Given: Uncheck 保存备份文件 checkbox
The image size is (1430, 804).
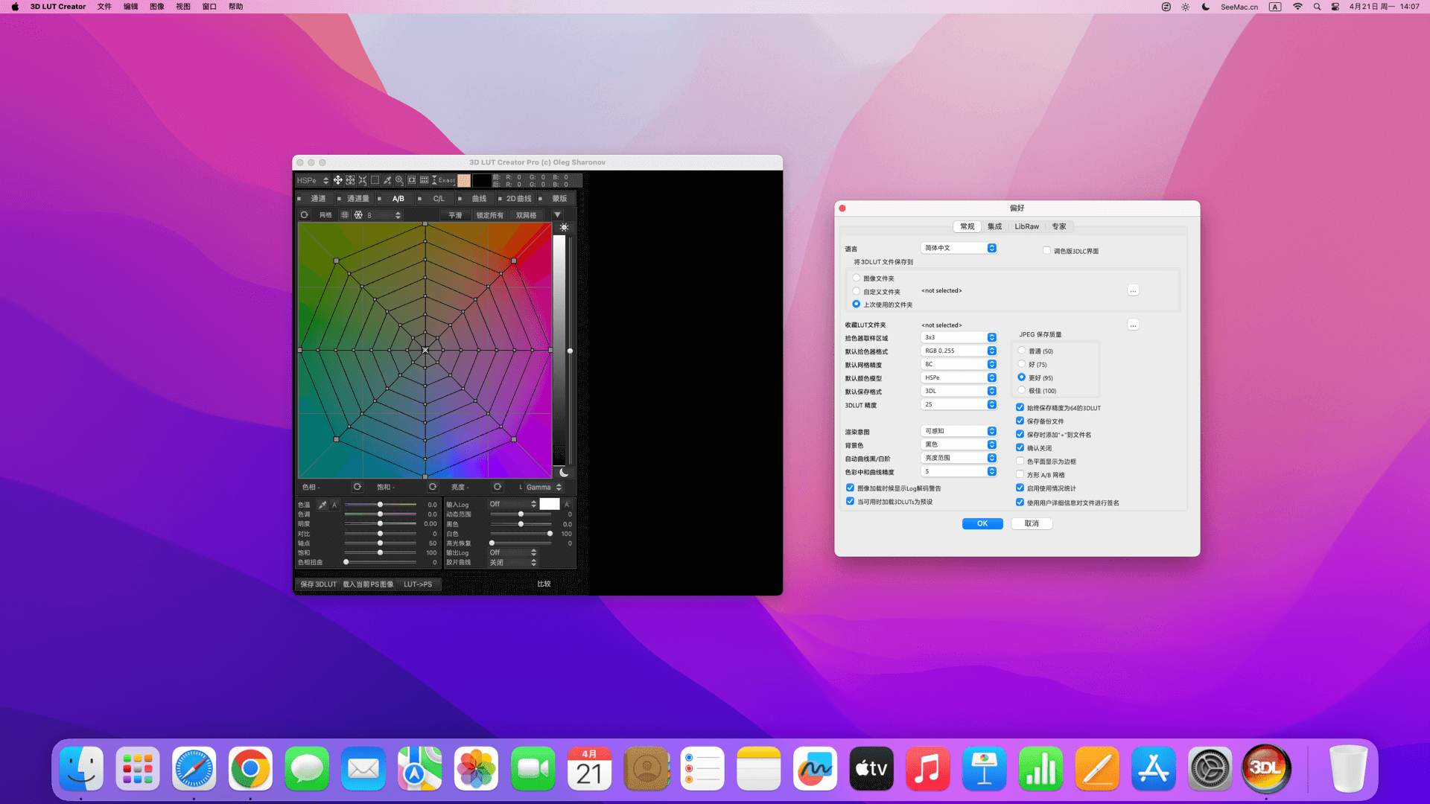Looking at the screenshot, I should 1020,421.
